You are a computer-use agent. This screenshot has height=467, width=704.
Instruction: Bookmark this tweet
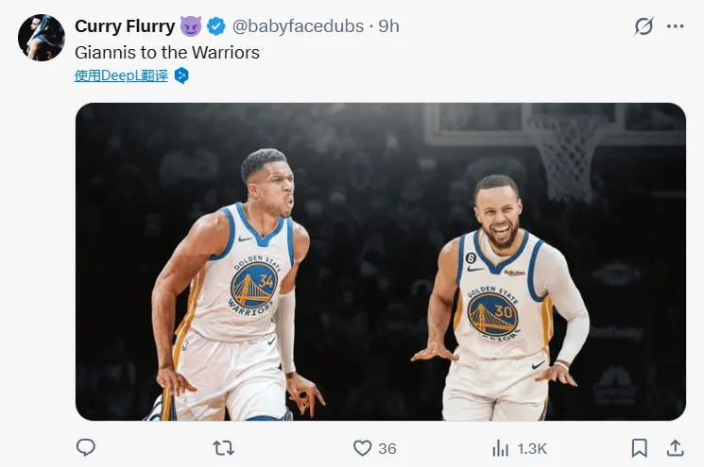(640, 447)
